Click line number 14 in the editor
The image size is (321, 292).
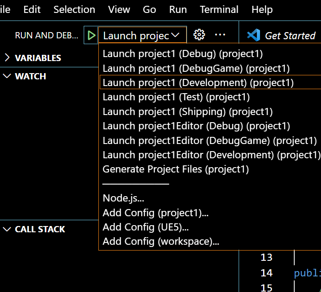[266, 273]
